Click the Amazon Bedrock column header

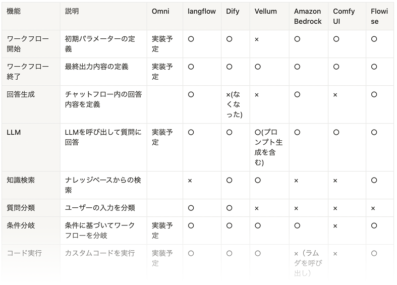(308, 16)
